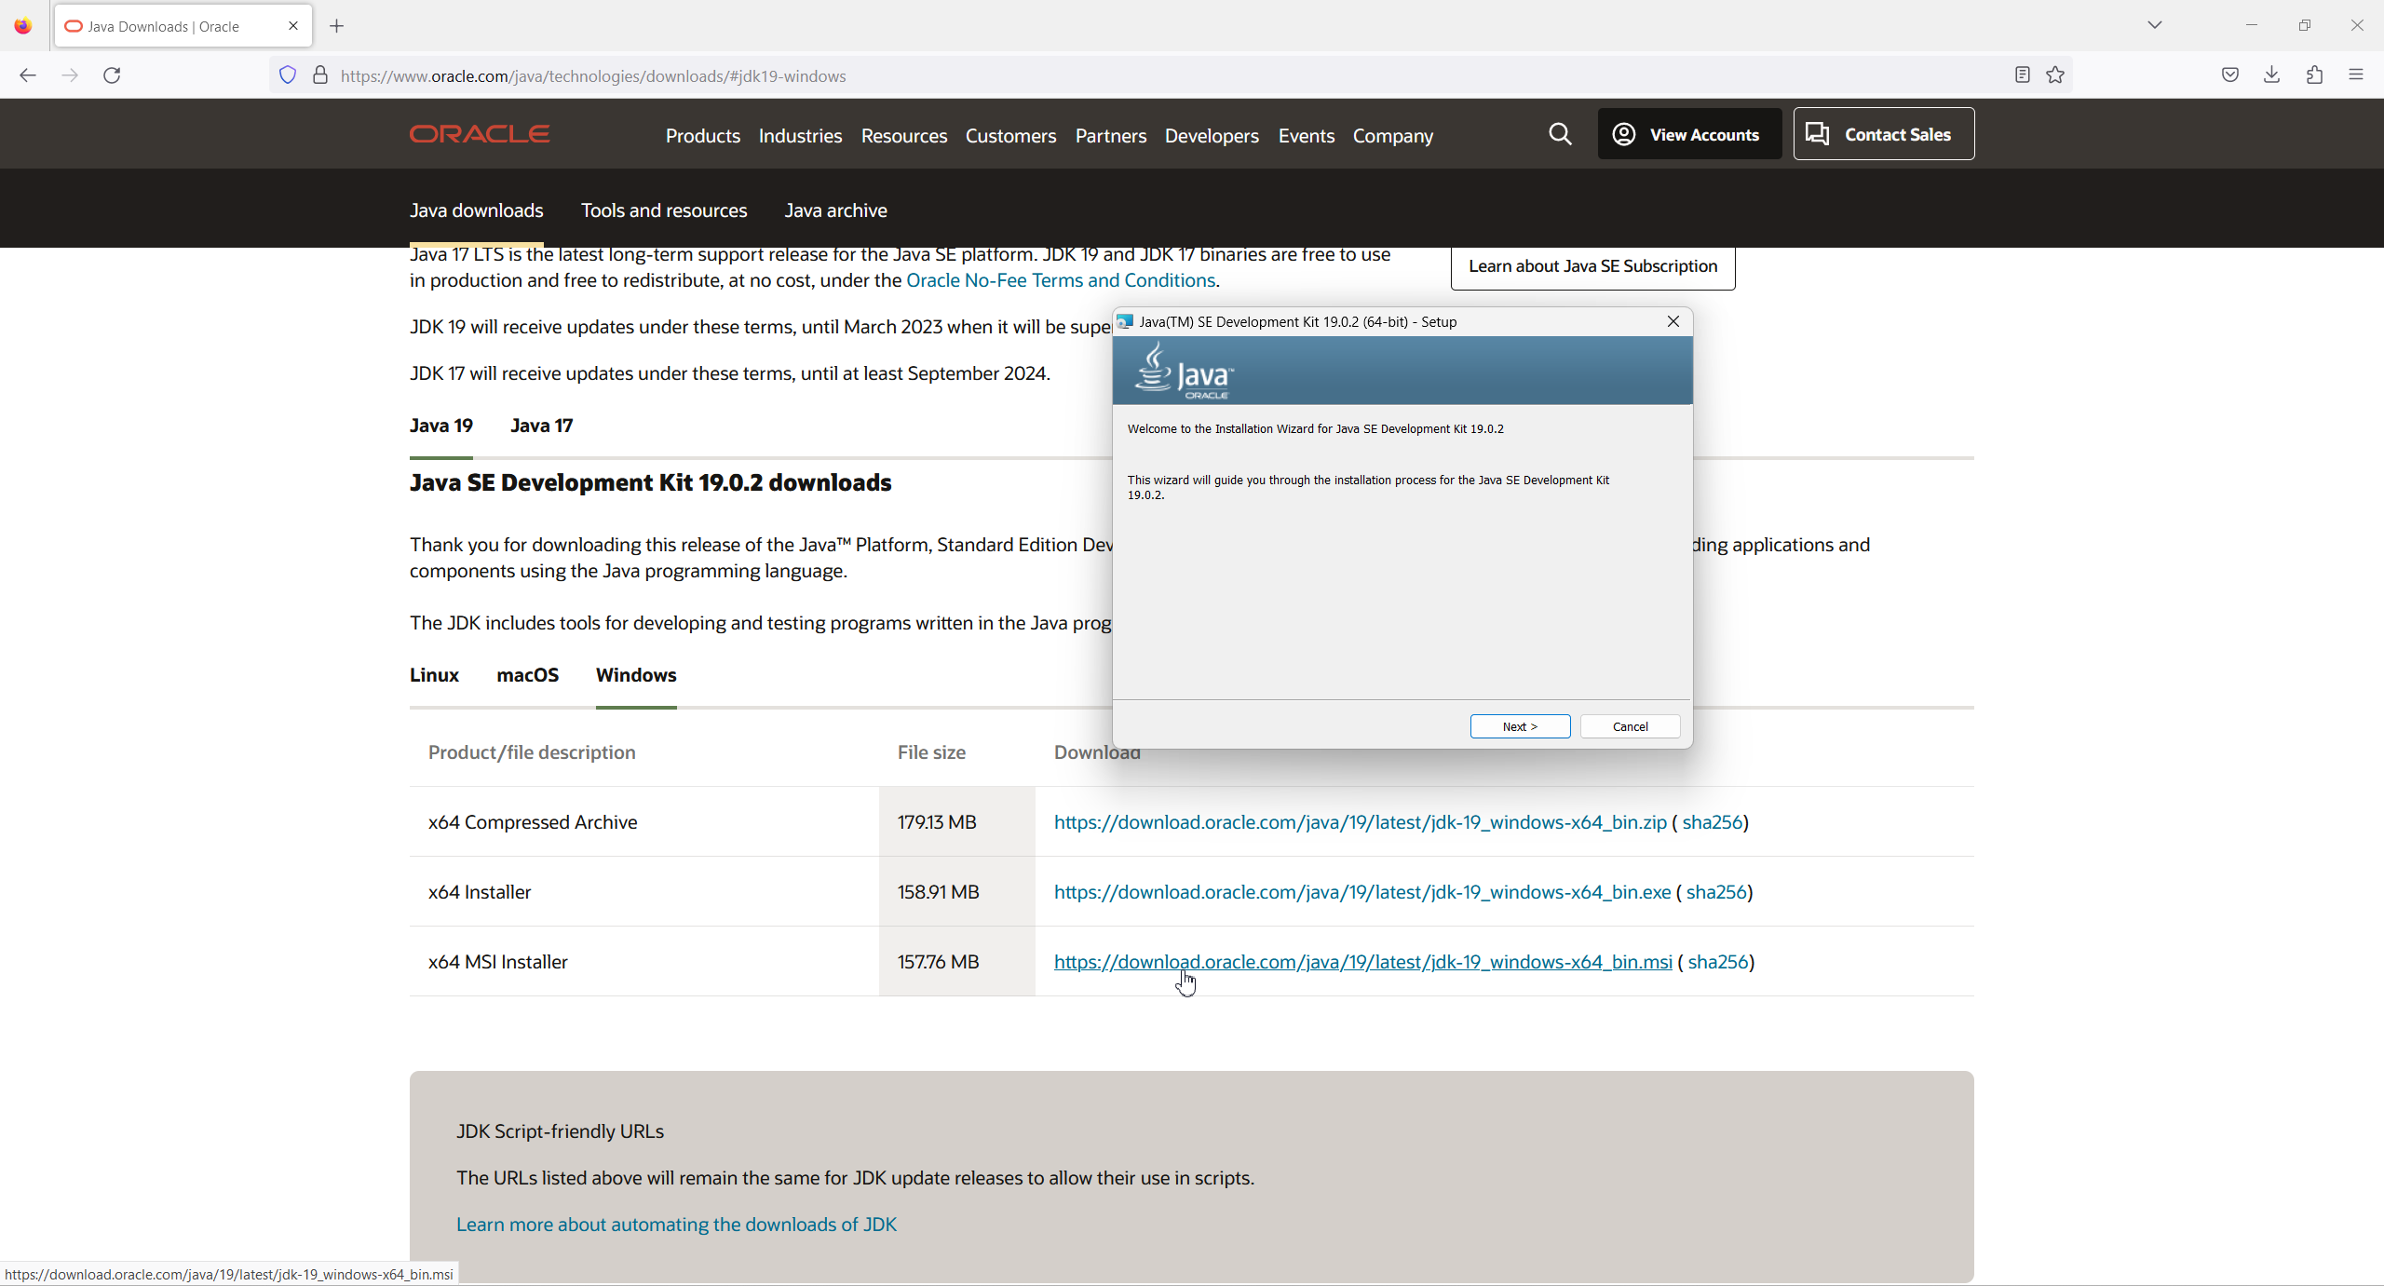2384x1286 pixels.
Task: Open the extensions puzzle-piece icon
Action: [2314, 75]
